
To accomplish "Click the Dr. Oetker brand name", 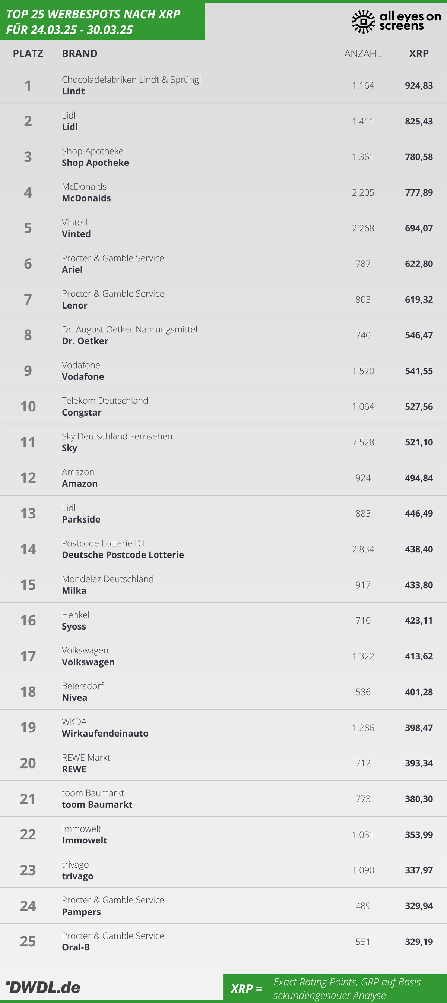I will 85,341.
